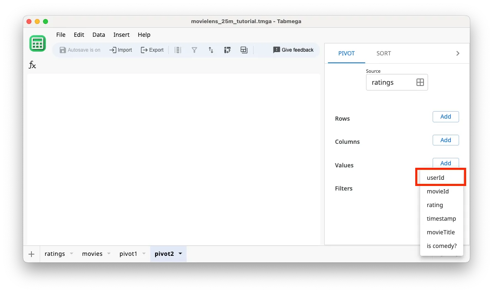The width and height of the screenshot is (493, 293).
Task: Click the Add button next to Rows
Action: pos(445,117)
